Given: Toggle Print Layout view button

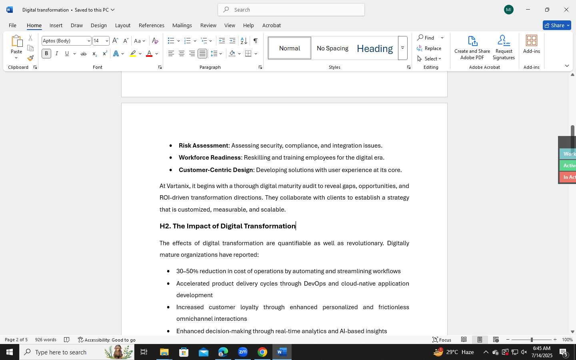Looking at the screenshot, I should click(480, 340).
